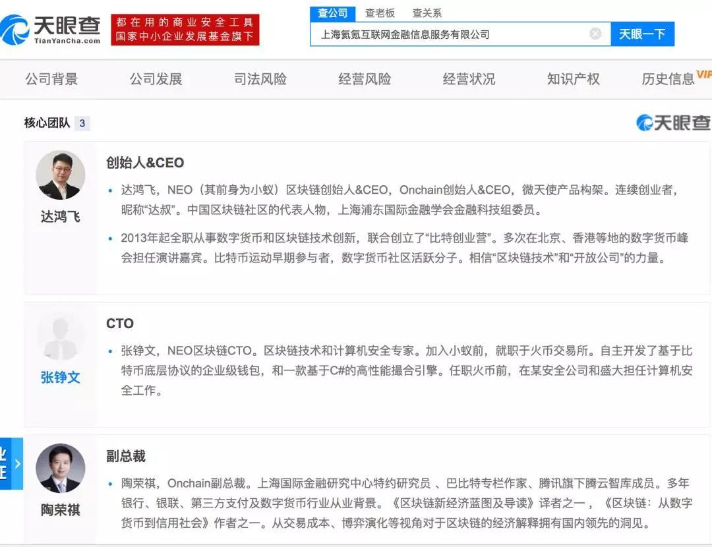Screen dimensions: 712x547
Task: Click the name 达鸿飞
Action: [61, 217]
